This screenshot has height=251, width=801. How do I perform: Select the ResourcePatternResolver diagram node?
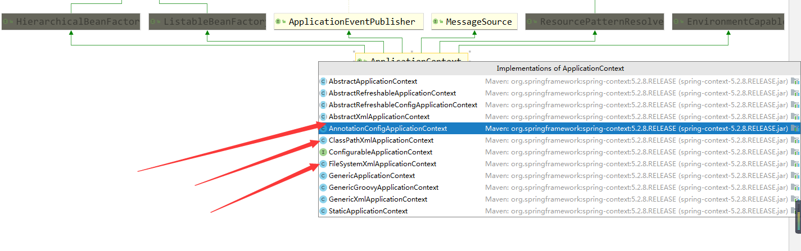[595, 22]
